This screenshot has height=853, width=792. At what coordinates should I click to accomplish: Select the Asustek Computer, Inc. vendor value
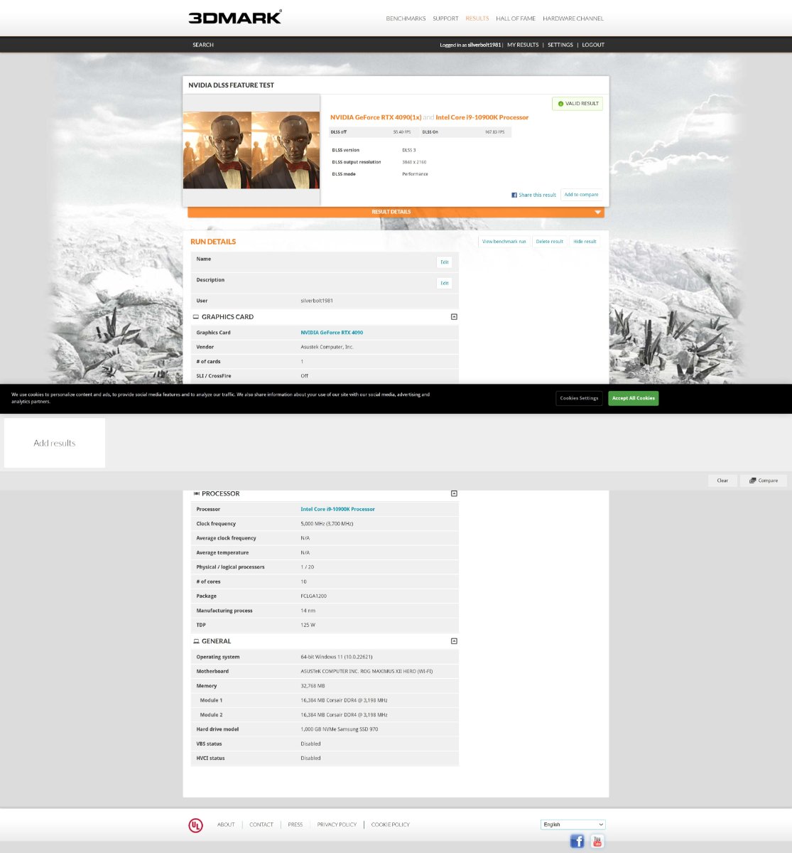[327, 347]
